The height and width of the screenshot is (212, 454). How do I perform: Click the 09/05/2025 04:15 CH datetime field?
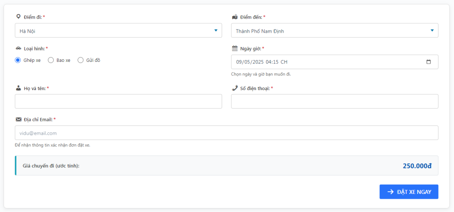click(335, 62)
